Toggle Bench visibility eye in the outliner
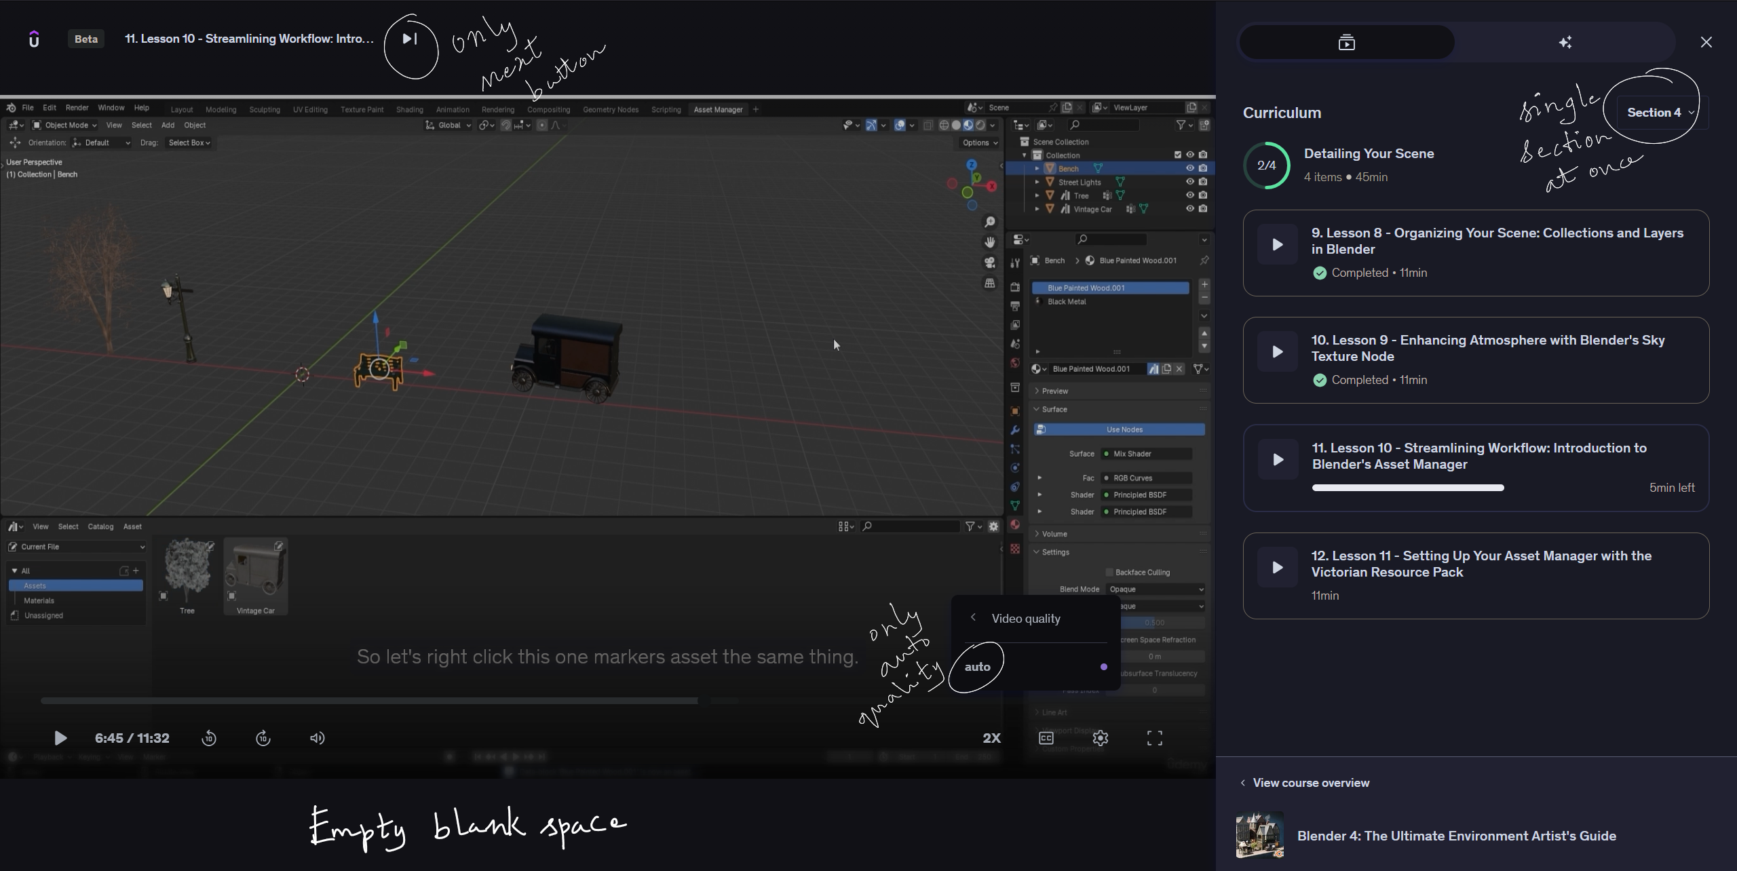The height and width of the screenshot is (871, 1737). tap(1189, 168)
